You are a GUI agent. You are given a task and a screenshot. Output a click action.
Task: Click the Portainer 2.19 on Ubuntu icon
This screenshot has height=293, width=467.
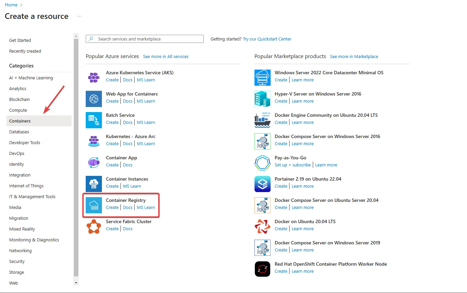click(263, 184)
